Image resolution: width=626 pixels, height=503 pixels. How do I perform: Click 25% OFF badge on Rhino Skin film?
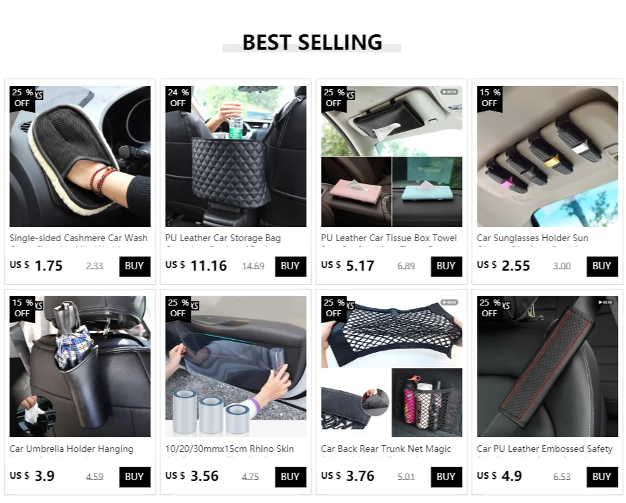click(178, 308)
